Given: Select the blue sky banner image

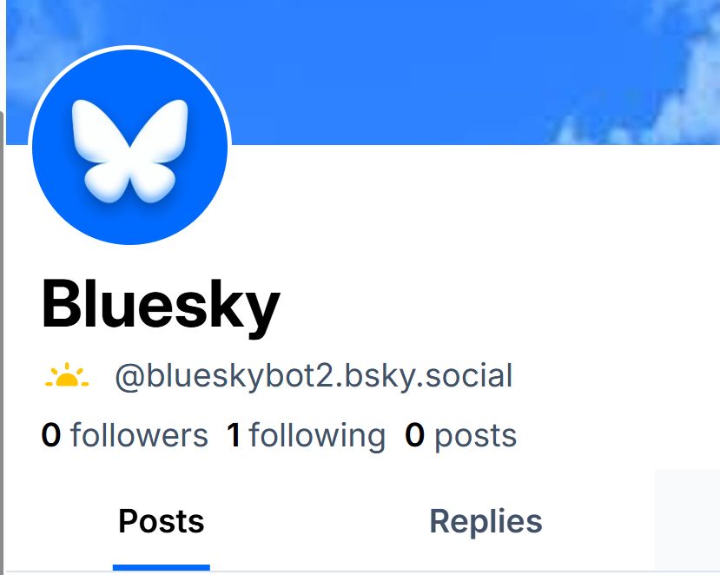Looking at the screenshot, I should point(363,72).
